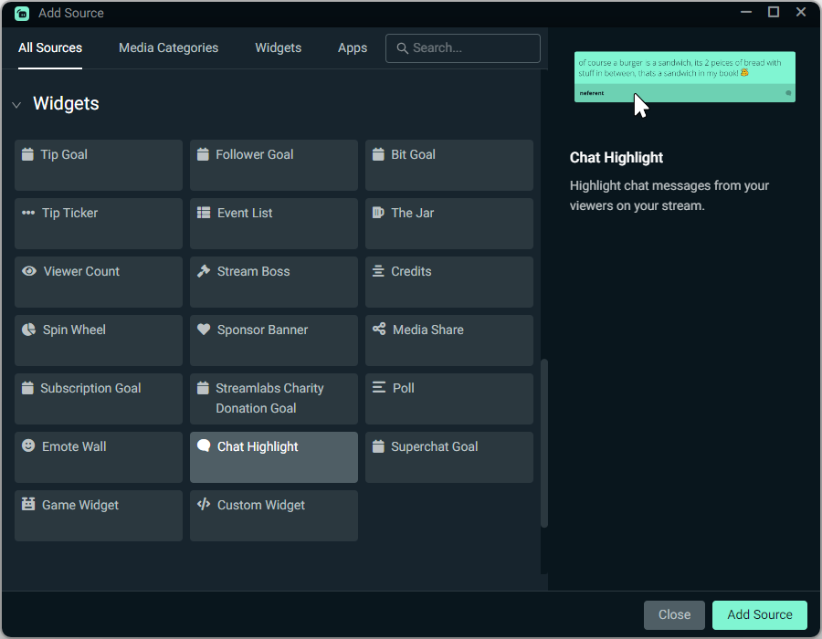
Task: Select the Tip Goal widget calendar icon
Action: pos(27,154)
